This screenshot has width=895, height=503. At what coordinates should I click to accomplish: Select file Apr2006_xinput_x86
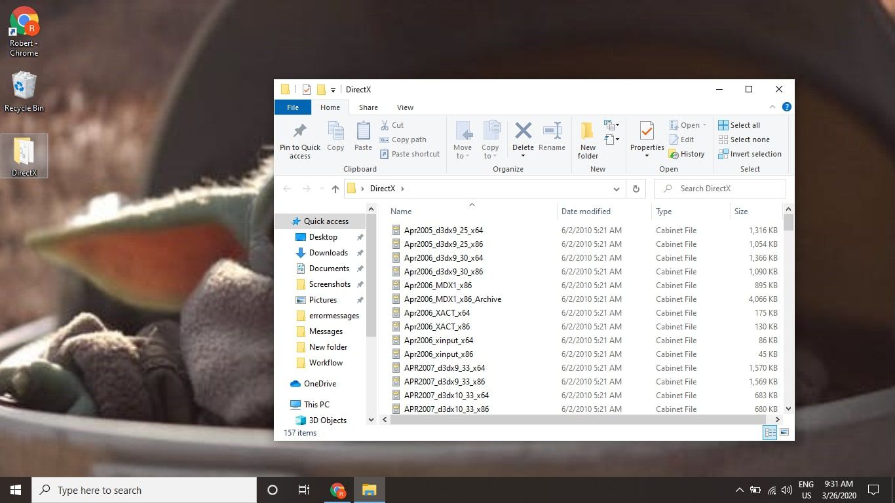coord(438,354)
